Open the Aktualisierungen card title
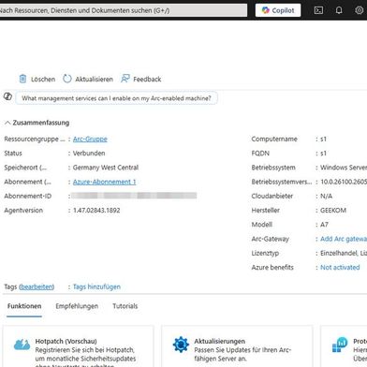367x367 pixels. pyautogui.click(x=219, y=342)
